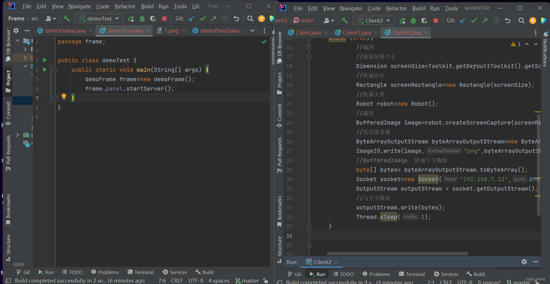Change CRLF line separator in left status bar
550x284 pixels.
pos(176,281)
